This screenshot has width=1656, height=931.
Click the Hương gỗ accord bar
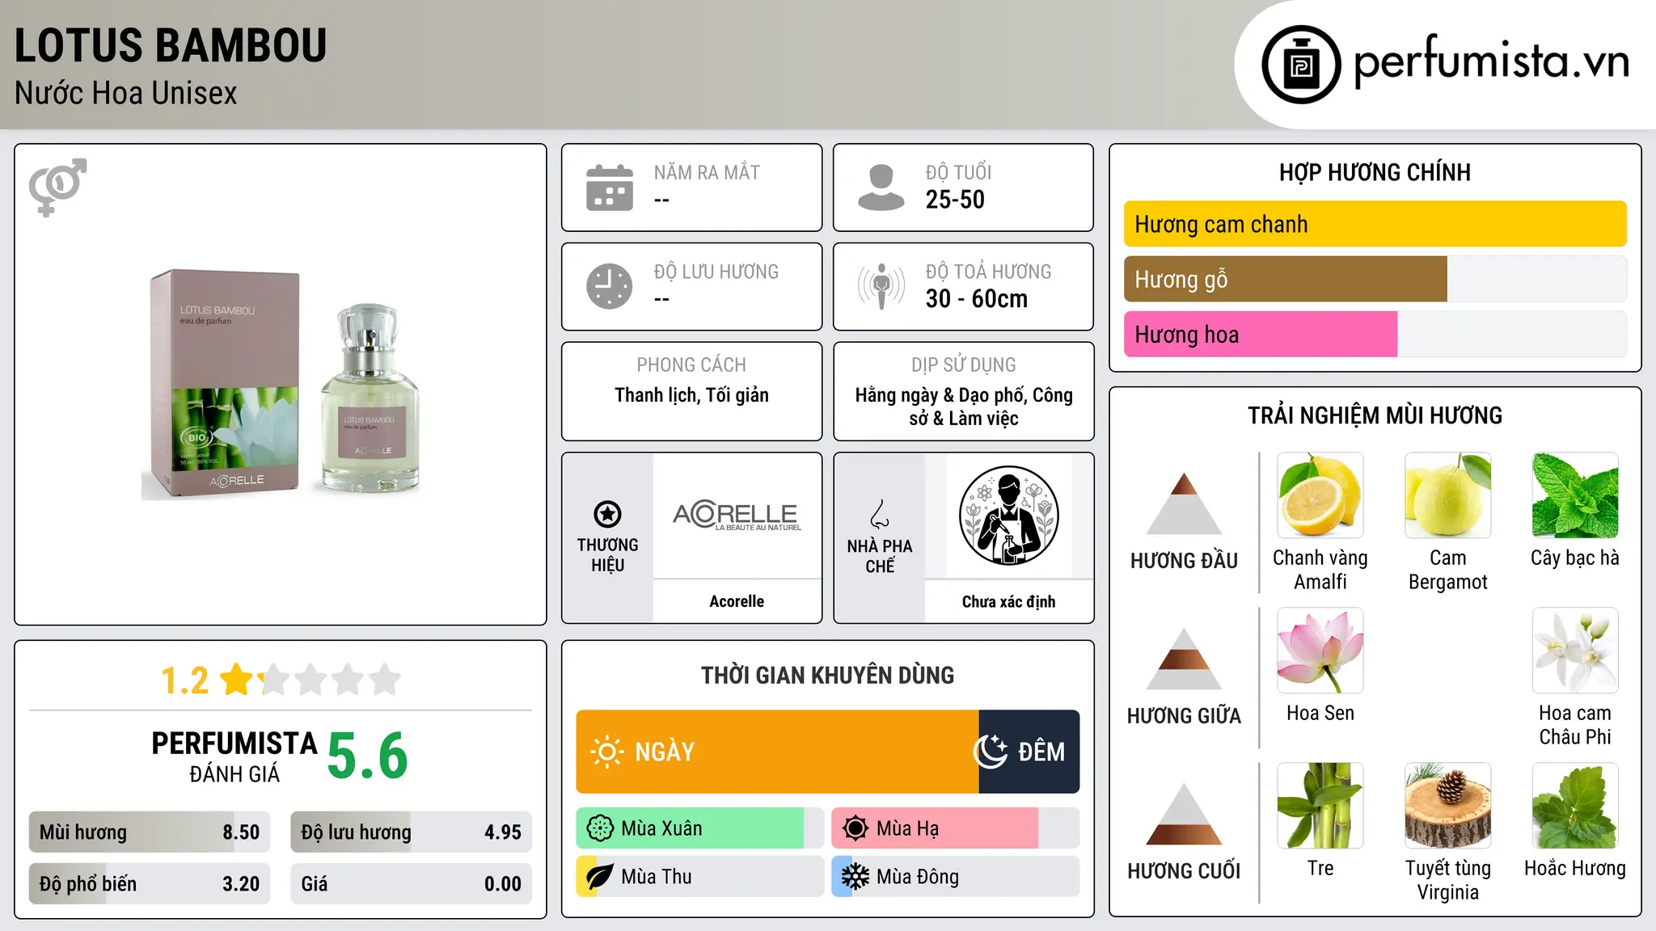click(x=1375, y=279)
